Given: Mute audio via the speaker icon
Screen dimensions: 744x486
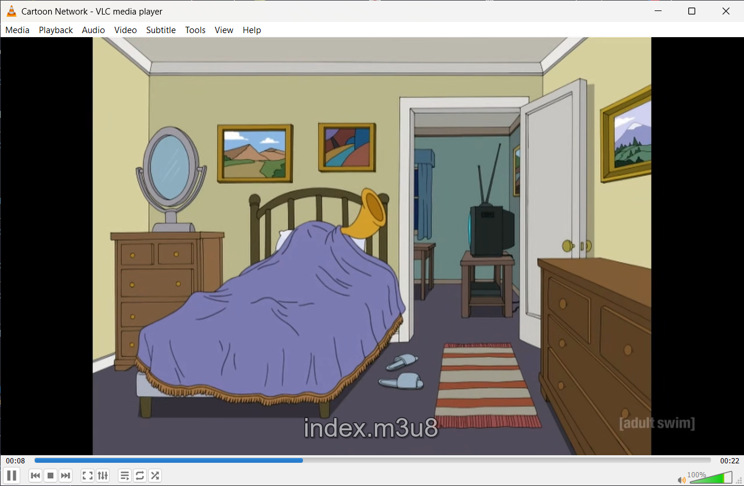Looking at the screenshot, I should click(682, 480).
